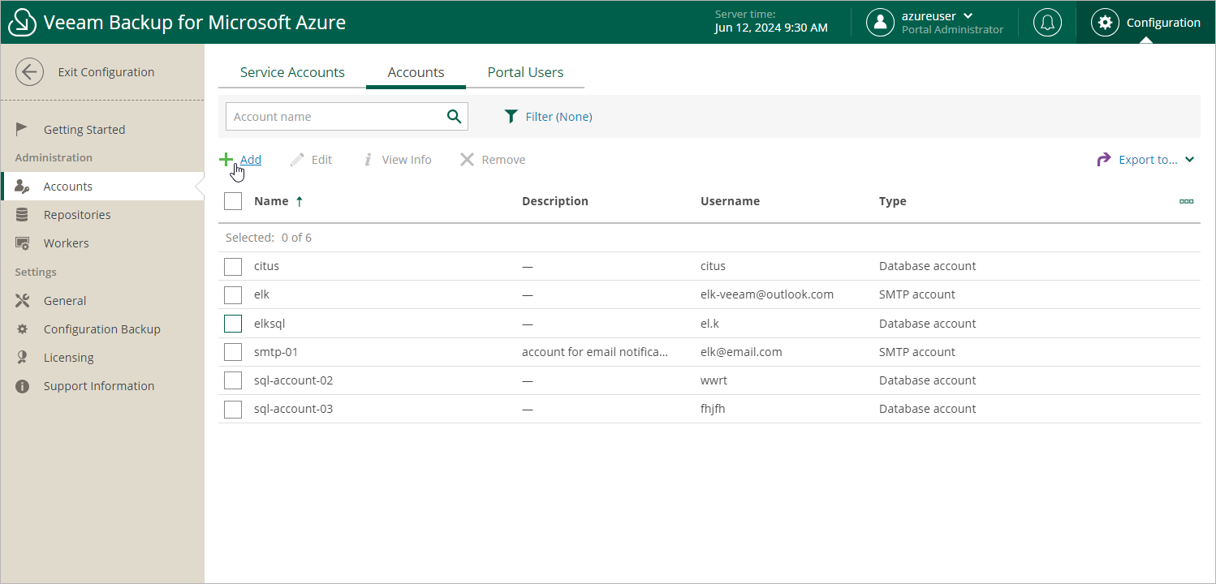Click the purple Export arrow icon
This screenshot has height=584, width=1216.
pyautogui.click(x=1104, y=160)
